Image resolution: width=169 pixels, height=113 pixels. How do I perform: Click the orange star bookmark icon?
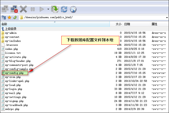9,17
